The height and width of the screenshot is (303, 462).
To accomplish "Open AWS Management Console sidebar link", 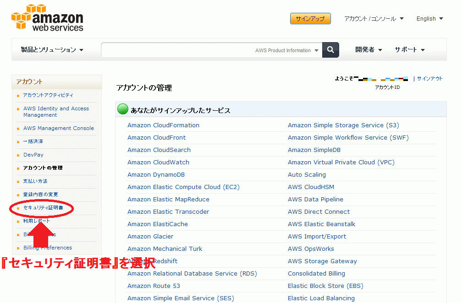I will click(59, 128).
